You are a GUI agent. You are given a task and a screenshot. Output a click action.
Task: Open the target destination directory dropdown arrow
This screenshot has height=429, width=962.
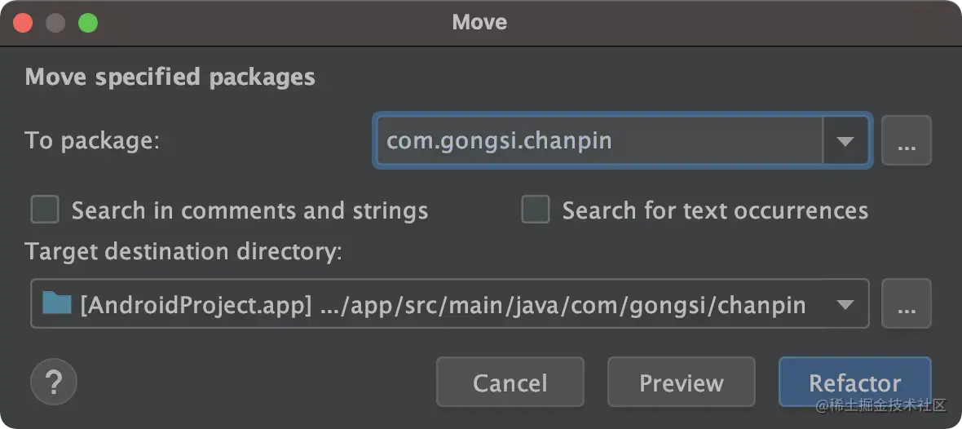(845, 305)
